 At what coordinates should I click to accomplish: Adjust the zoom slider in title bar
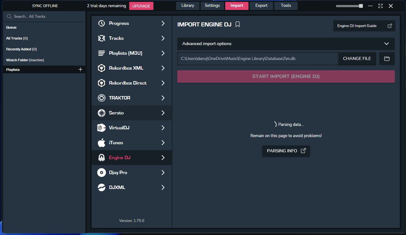pyautogui.click(x=361, y=6)
